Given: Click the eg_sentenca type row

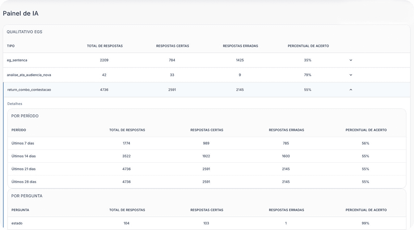Looking at the screenshot, I should pyautogui.click(x=207, y=60).
